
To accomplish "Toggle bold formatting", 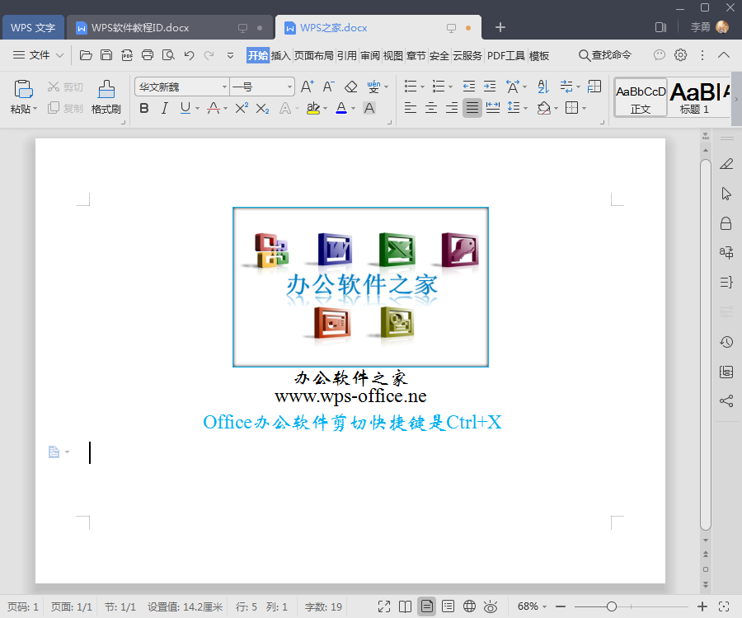I will click(x=144, y=108).
